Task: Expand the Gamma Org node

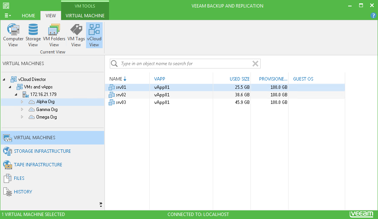Action: [x=22, y=109]
